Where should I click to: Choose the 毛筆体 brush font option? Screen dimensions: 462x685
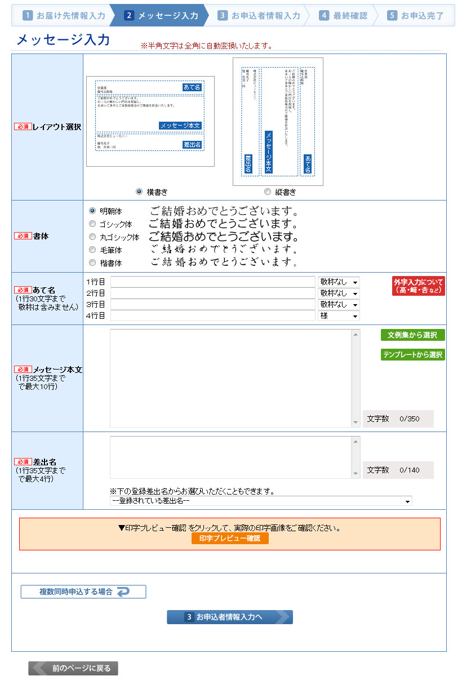(x=92, y=250)
